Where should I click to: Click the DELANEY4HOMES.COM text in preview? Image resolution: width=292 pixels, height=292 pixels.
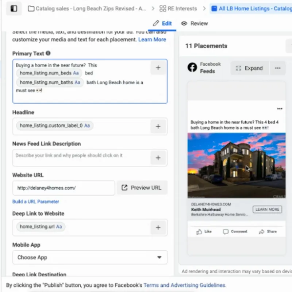click(211, 204)
